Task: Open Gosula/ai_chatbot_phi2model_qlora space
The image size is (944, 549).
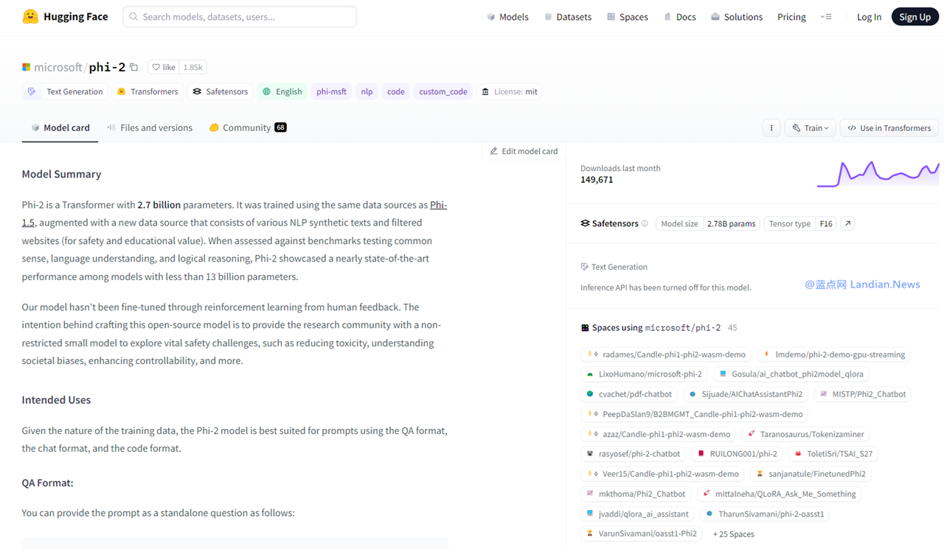Action: tap(791, 374)
